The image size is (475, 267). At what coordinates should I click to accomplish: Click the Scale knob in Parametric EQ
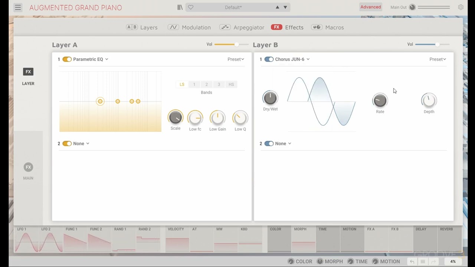point(175,118)
